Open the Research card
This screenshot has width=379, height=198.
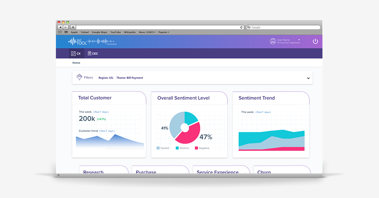[x=104, y=169]
